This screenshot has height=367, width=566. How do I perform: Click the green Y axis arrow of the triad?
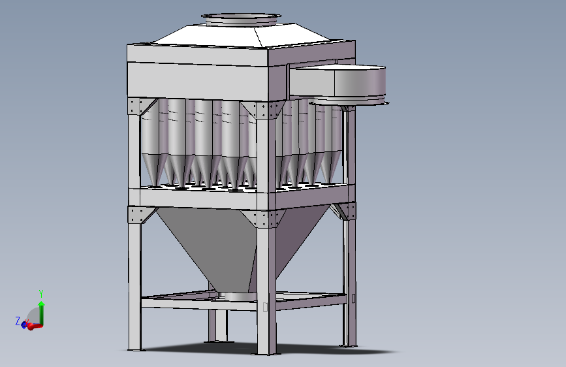pos(42,313)
